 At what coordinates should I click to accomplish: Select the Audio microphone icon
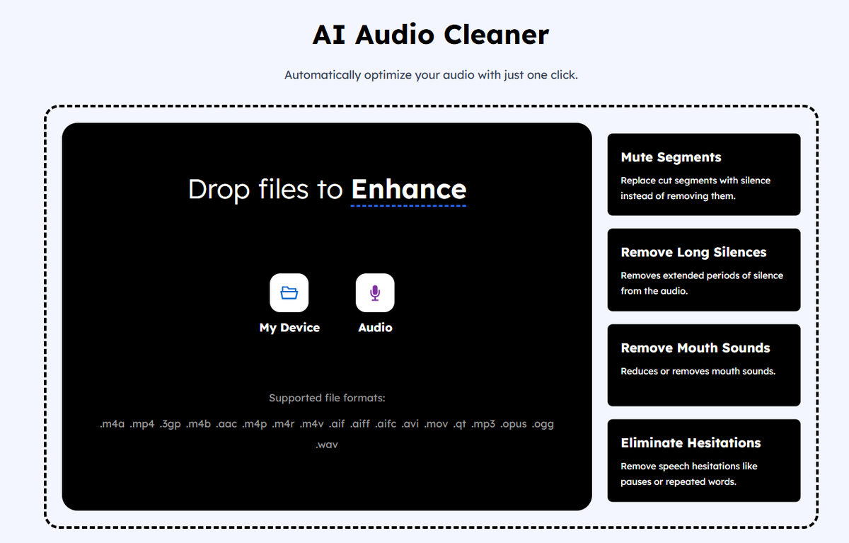click(x=375, y=292)
